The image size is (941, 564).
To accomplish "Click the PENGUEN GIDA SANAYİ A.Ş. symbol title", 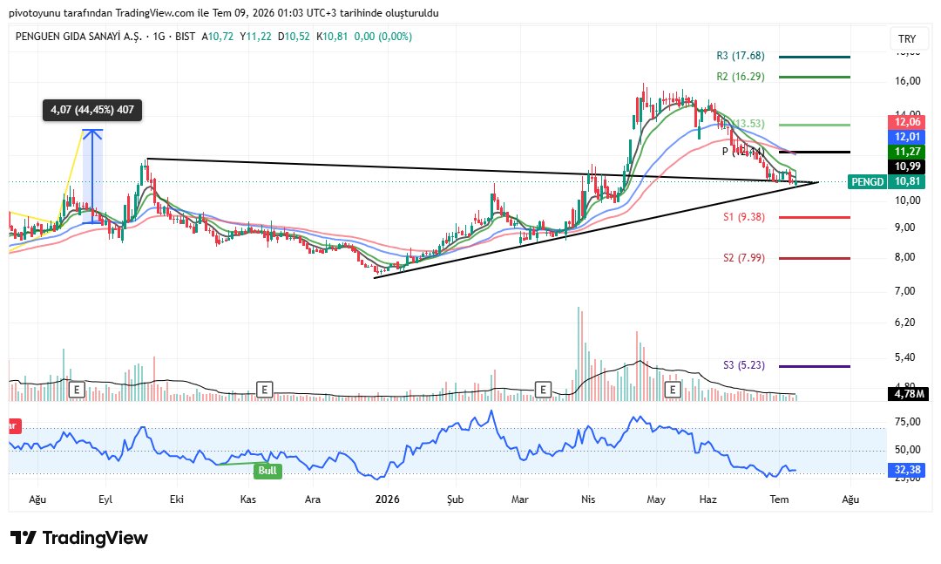I will click(x=78, y=37).
